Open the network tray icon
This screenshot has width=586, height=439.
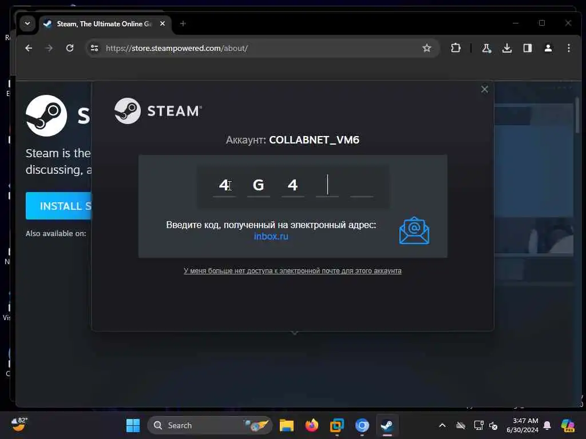pyautogui.click(x=478, y=425)
